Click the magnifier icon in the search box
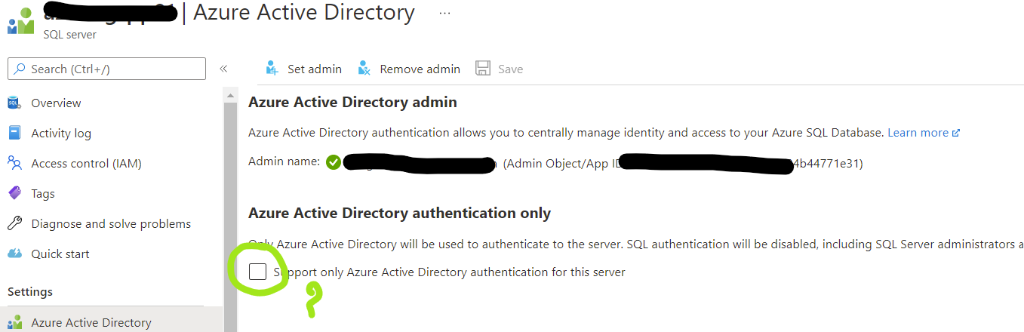The height and width of the screenshot is (332, 1024). pyautogui.click(x=19, y=69)
